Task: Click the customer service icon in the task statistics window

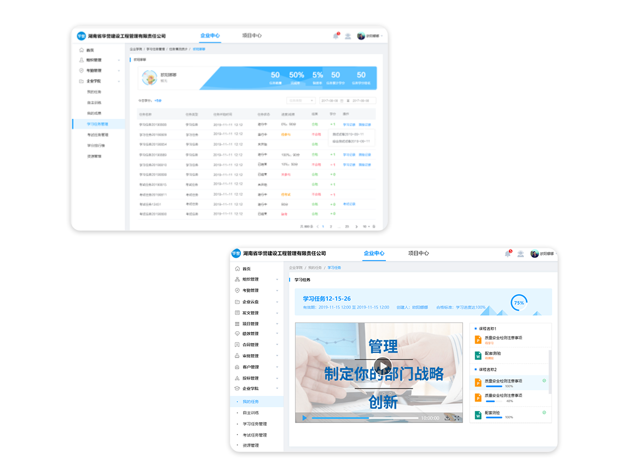Action: (348, 36)
